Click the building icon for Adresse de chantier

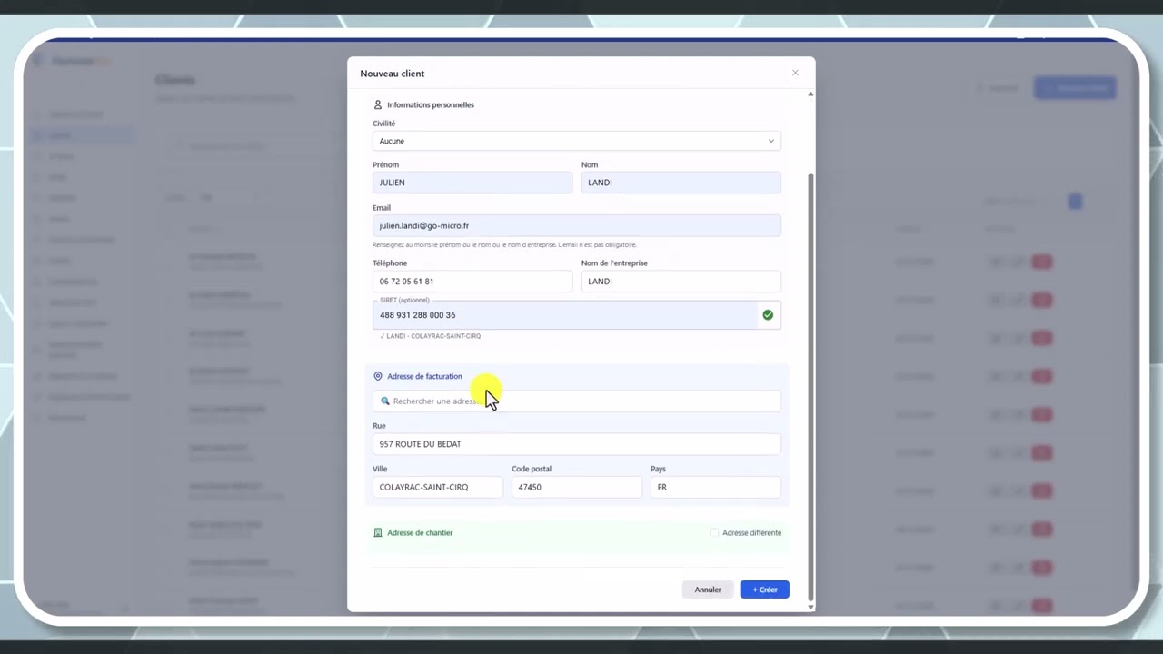[x=378, y=533]
